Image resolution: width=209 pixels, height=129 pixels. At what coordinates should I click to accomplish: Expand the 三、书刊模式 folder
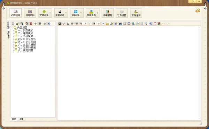[x=14, y=36]
